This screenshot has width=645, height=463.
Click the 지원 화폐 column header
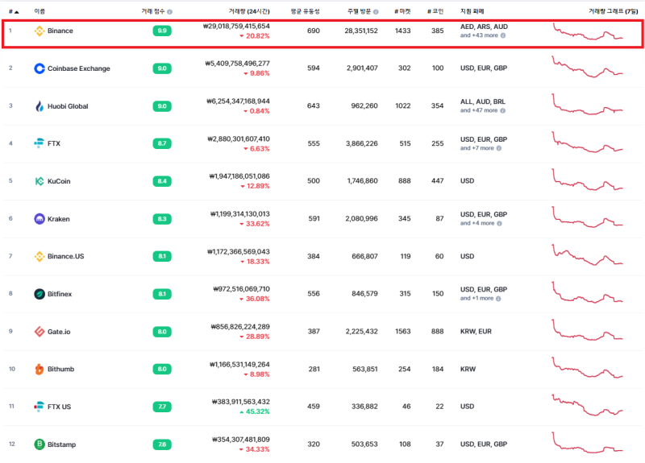[x=472, y=11]
